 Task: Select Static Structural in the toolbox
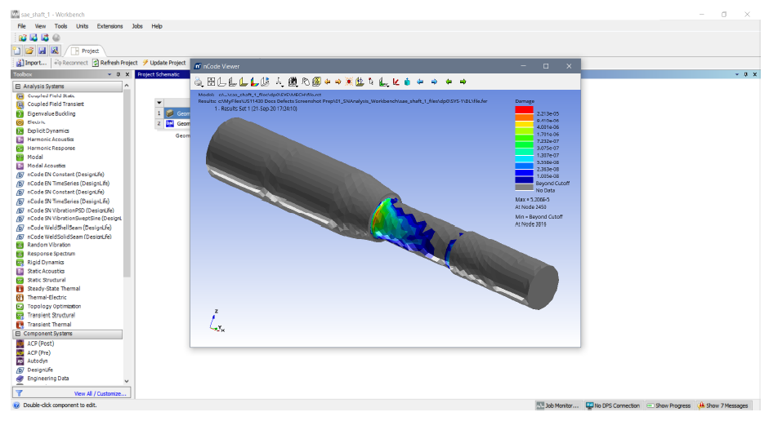pos(46,280)
